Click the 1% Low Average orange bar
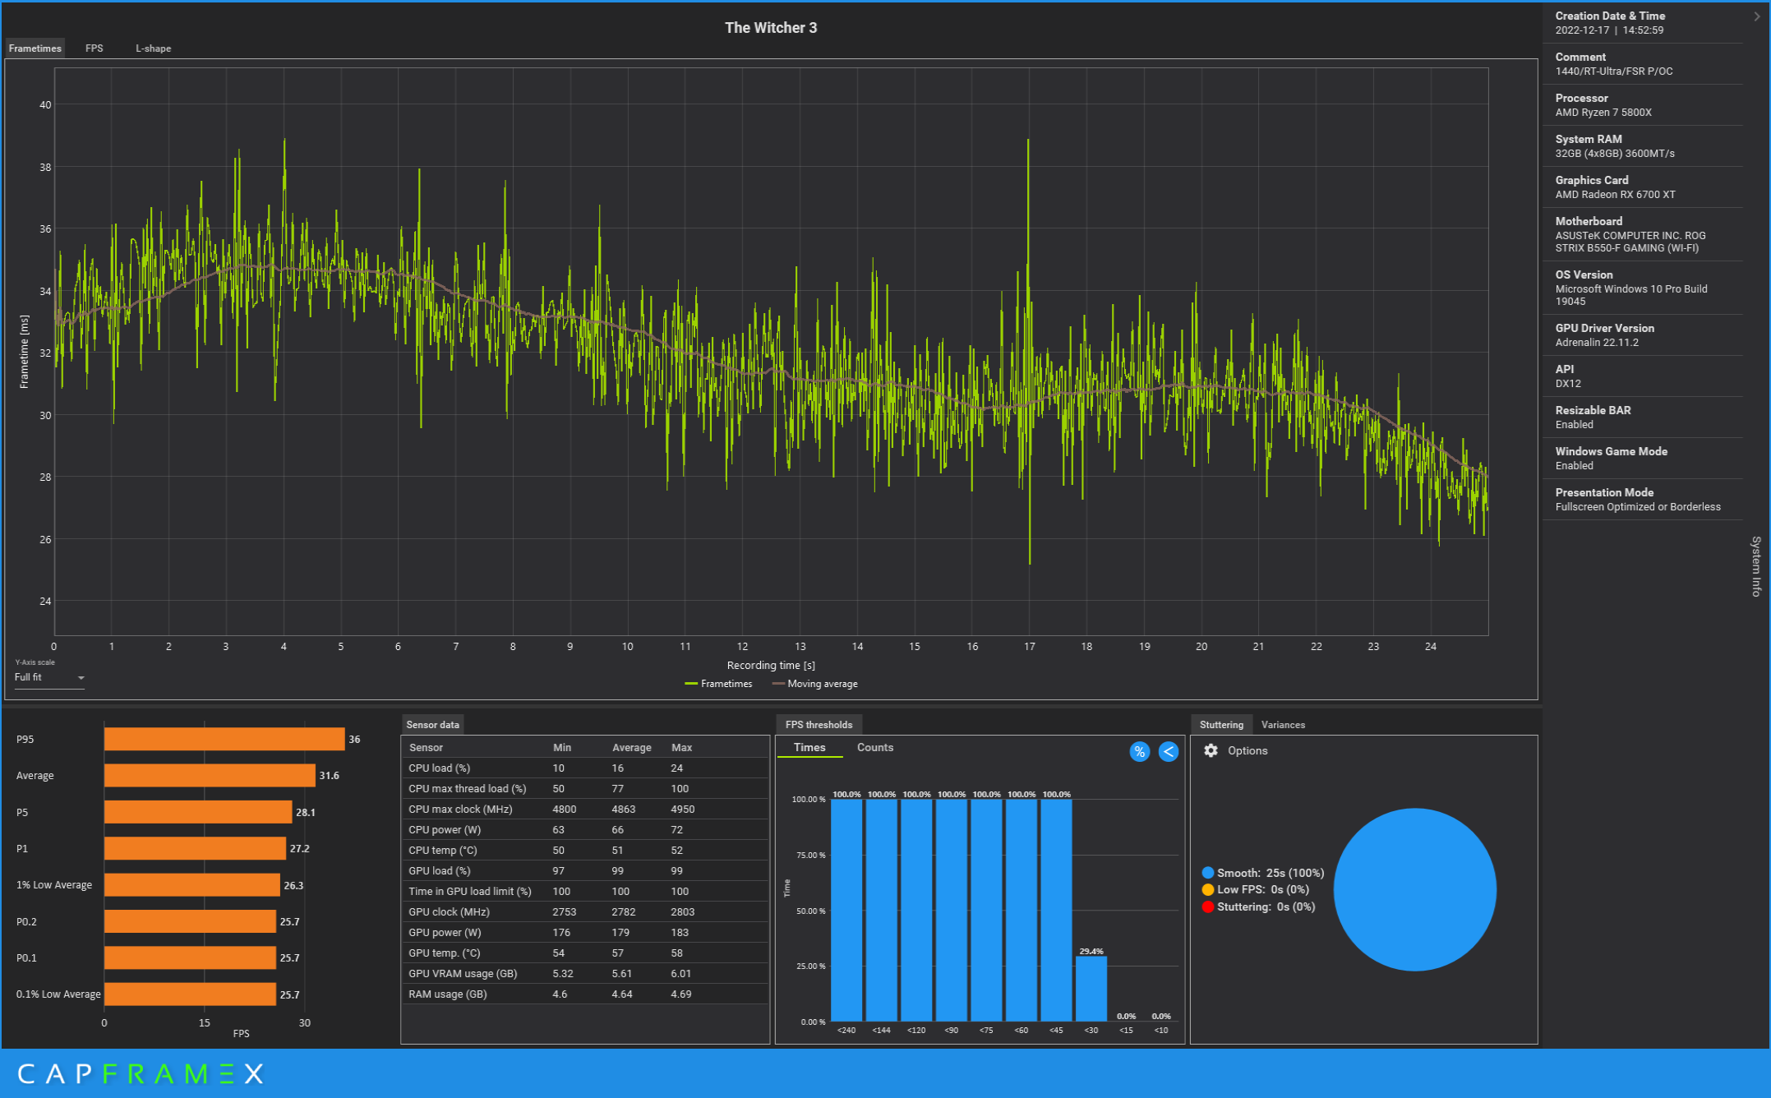This screenshot has width=1771, height=1098. point(192,885)
